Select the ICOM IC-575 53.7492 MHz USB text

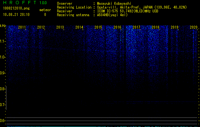(128, 11)
